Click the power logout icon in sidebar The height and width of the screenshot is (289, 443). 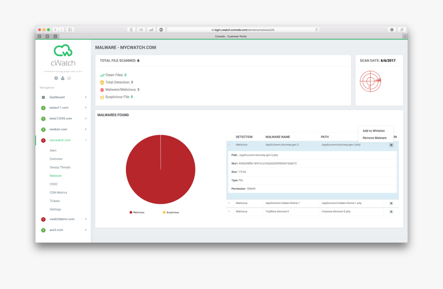click(69, 78)
